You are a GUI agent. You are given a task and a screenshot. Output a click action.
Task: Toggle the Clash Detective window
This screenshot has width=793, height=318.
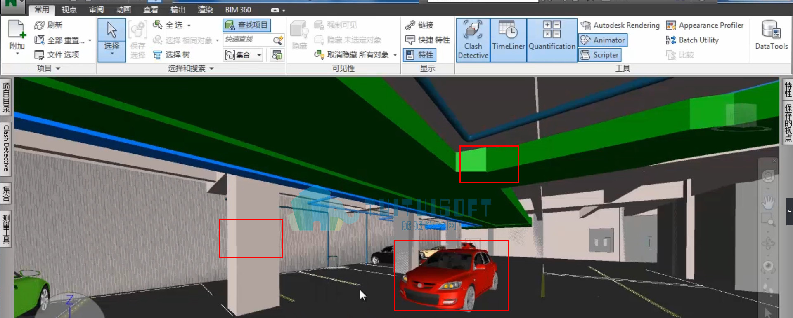(x=473, y=40)
